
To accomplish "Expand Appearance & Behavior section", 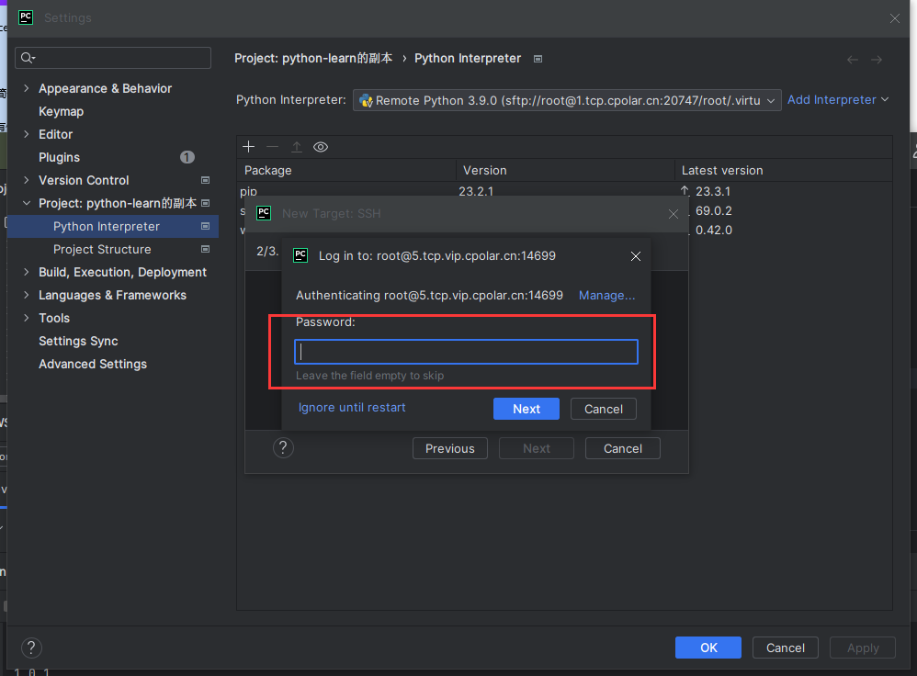I will point(26,88).
